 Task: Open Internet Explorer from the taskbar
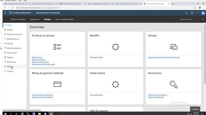23,114
